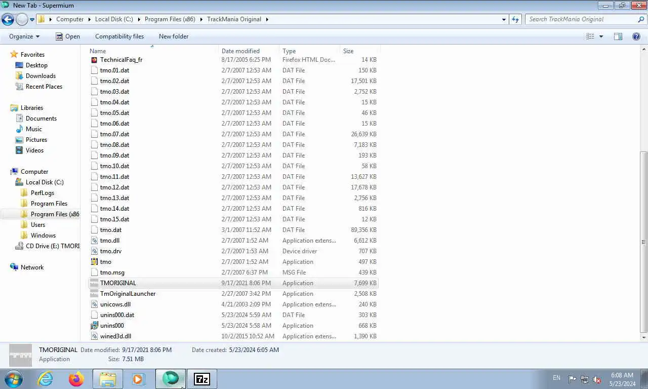
Task: Select the unins000.dat file
Action: [x=117, y=315]
